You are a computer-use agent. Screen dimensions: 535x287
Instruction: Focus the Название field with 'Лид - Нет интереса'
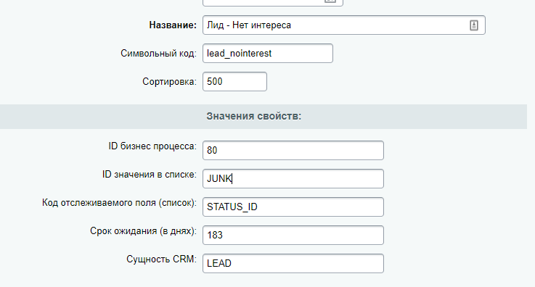pyautogui.click(x=344, y=25)
